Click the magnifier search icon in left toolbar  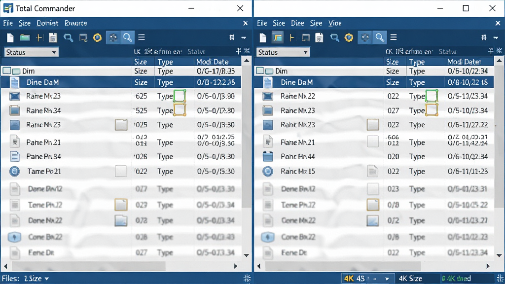coord(128,37)
